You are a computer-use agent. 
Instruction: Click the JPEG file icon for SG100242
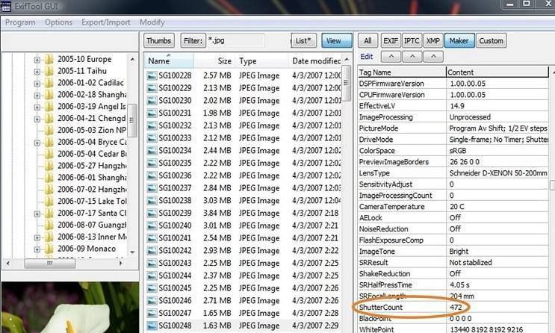tap(152, 251)
